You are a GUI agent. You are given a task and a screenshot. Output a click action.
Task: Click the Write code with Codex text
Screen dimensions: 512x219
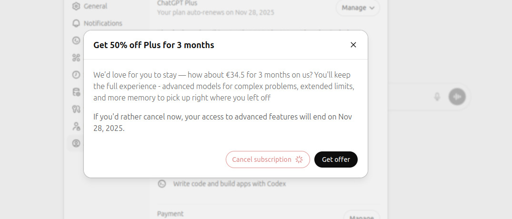click(x=230, y=184)
